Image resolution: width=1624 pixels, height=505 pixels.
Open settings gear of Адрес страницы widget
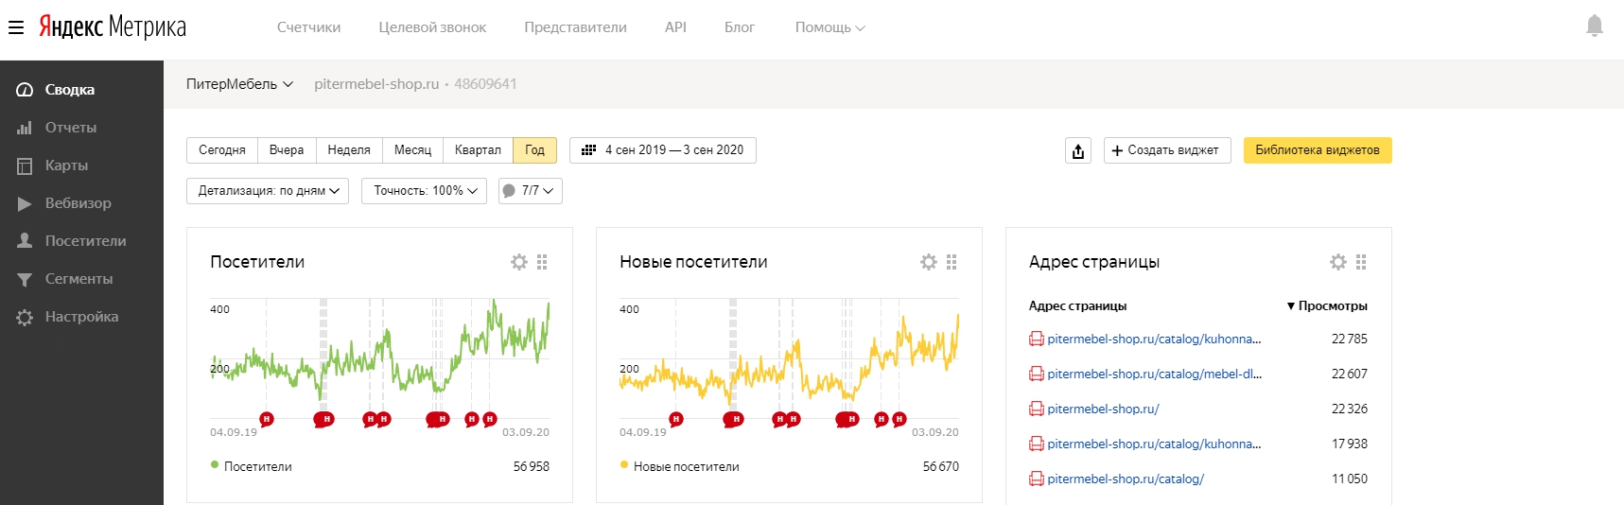(1338, 262)
